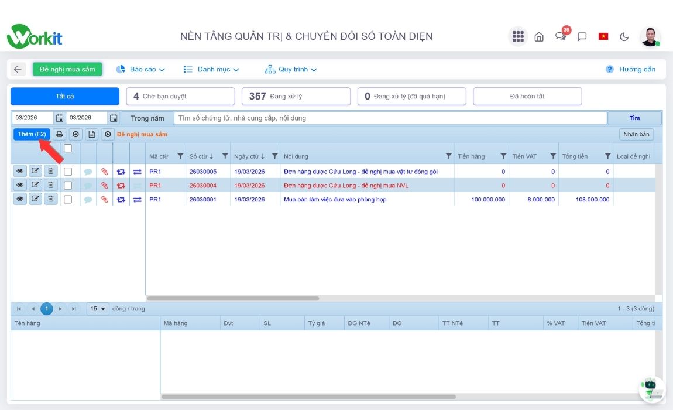Open the Danh mục dropdown
Viewport: 673px width, 410px height.
tap(211, 69)
